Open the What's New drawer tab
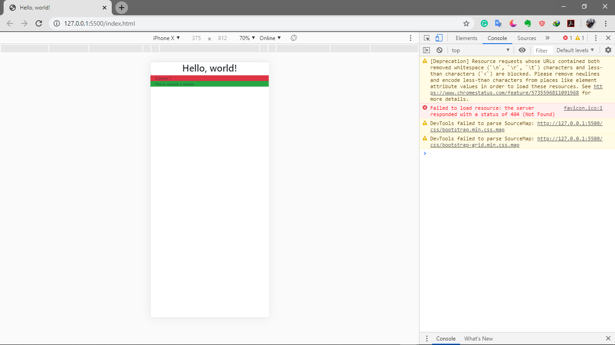The image size is (615, 345). tap(478, 339)
